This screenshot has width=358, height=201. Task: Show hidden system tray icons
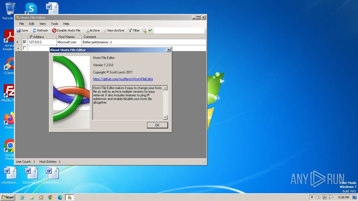pos(312,197)
